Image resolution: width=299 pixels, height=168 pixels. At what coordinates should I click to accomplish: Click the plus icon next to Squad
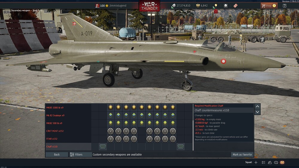pyautogui.click(x=256, y=162)
